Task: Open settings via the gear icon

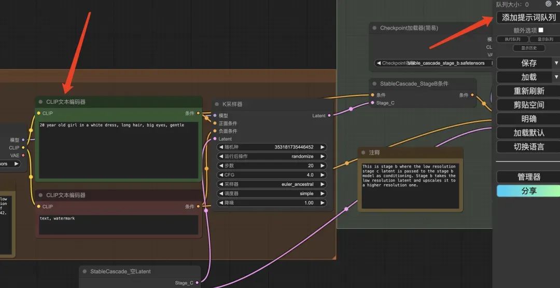Action: 549,4
